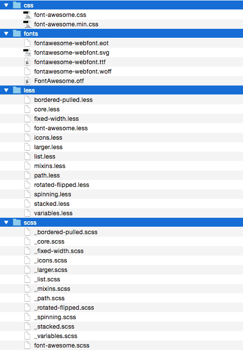Click the fonts folder icon
This screenshot has height=351, width=243.
click(x=17, y=33)
